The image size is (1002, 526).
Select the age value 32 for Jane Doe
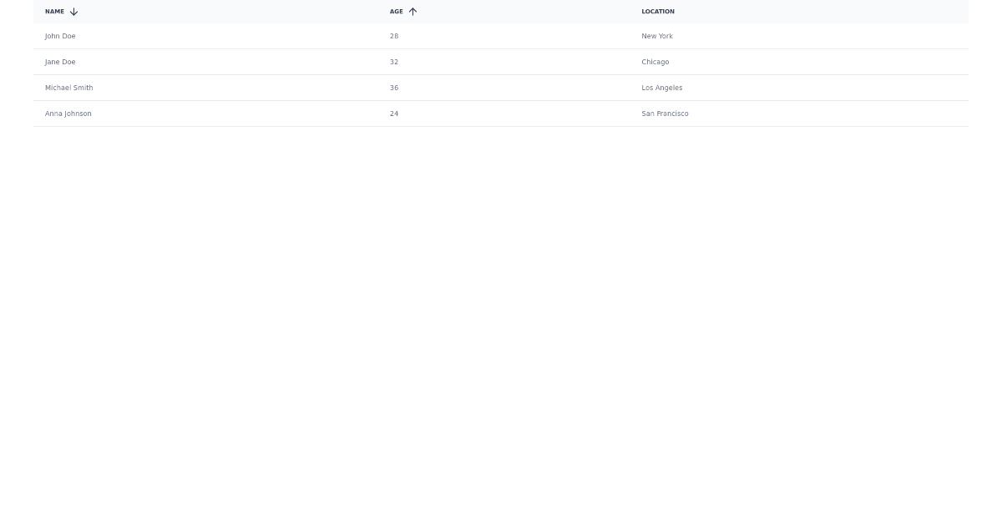[393, 62]
